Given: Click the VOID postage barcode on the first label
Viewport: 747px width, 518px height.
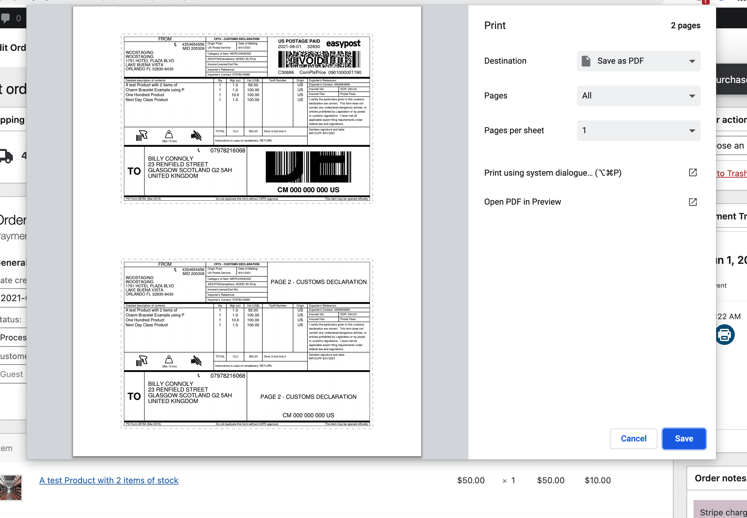Looking at the screenshot, I should tap(319, 60).
